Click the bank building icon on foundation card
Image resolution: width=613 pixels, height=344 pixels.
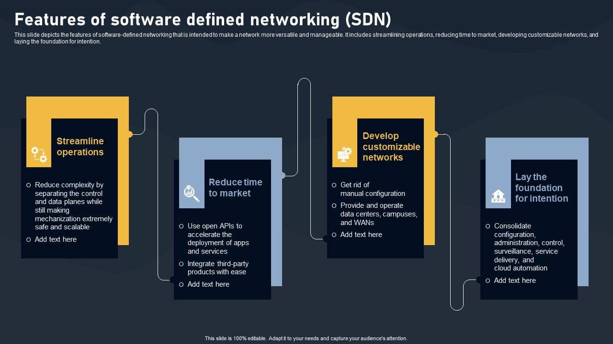(498, 195)
